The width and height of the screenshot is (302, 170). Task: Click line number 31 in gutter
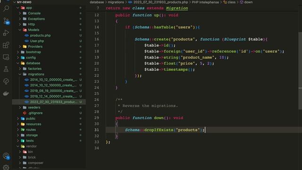pos(97,130)
